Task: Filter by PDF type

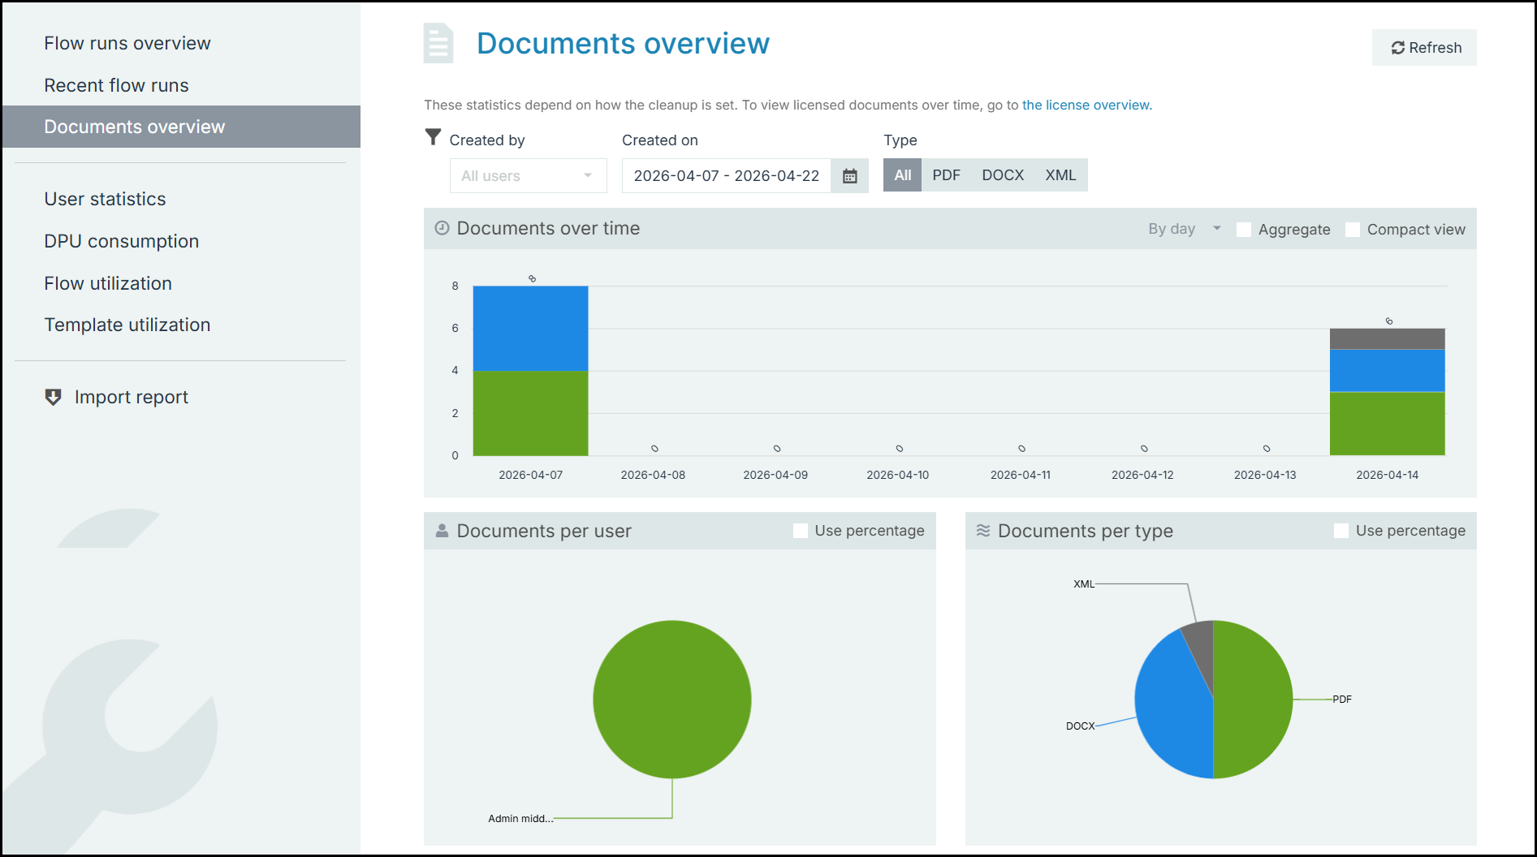Action: point(946,175)
